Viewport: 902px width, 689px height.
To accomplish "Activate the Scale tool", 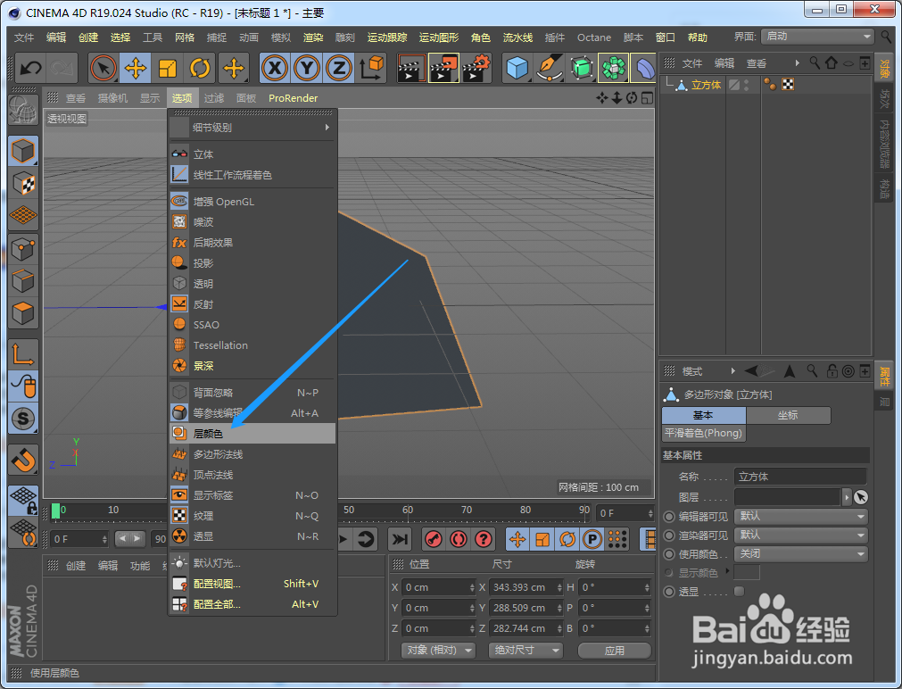I will coord(168,68).
